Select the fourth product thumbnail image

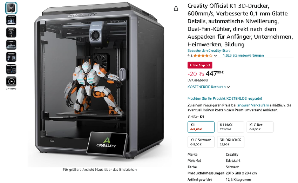[11, 45]
